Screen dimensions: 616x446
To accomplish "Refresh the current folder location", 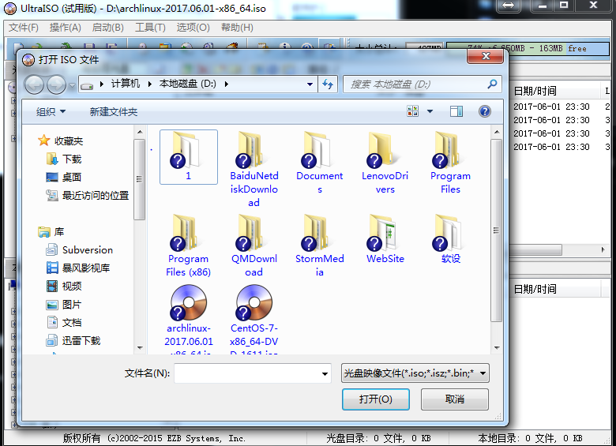I will (328, 84).
